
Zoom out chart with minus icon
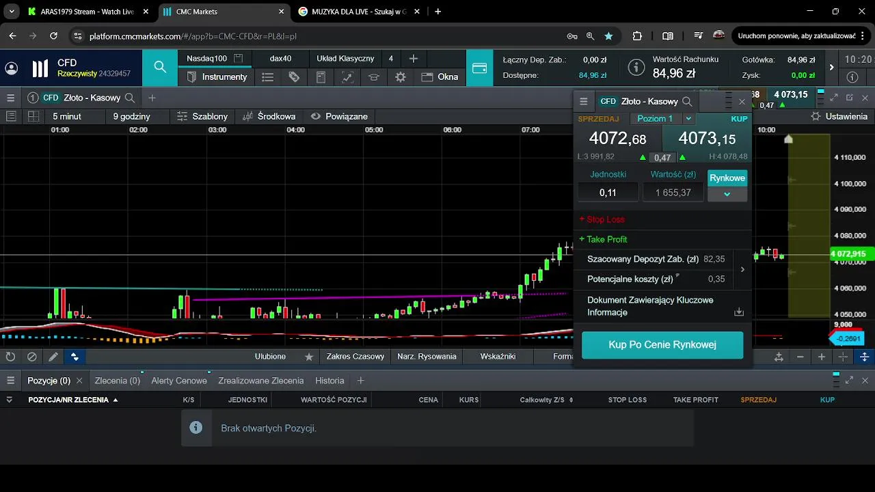800,357
